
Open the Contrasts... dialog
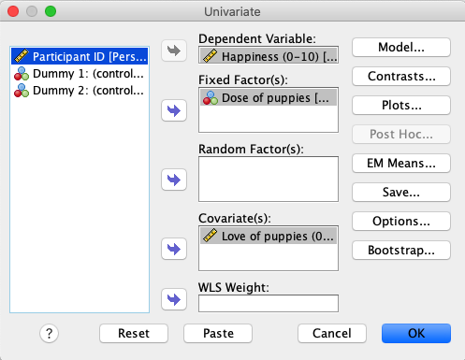(401, 77)
